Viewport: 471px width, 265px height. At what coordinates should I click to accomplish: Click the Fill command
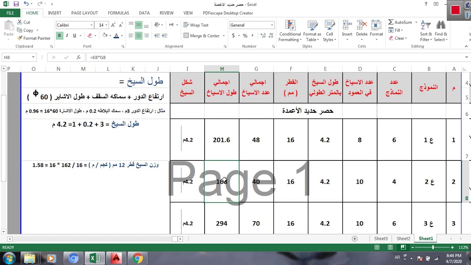click(396, 30)
